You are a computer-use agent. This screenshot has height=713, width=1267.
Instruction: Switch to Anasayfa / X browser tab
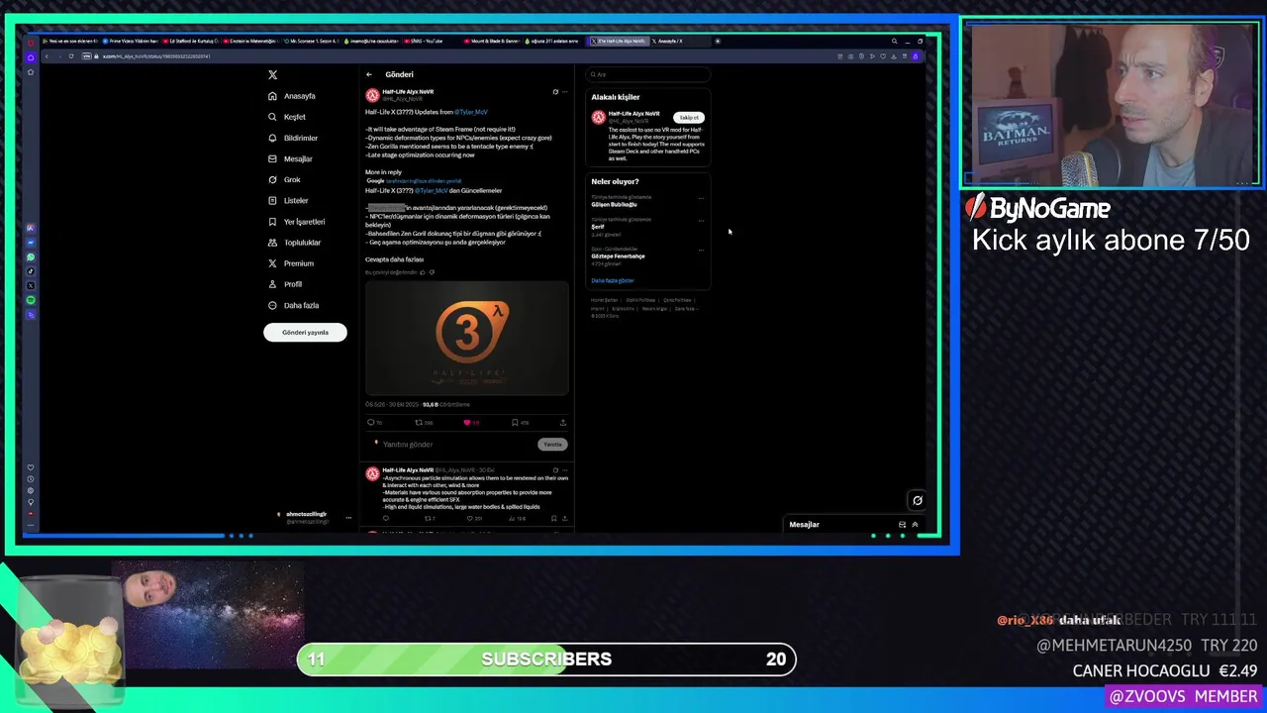[679, 42]
